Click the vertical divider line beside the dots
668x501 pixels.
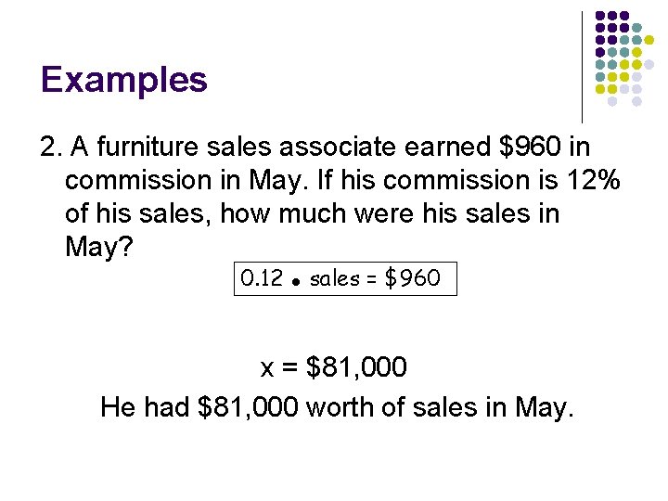pos(582,68)
